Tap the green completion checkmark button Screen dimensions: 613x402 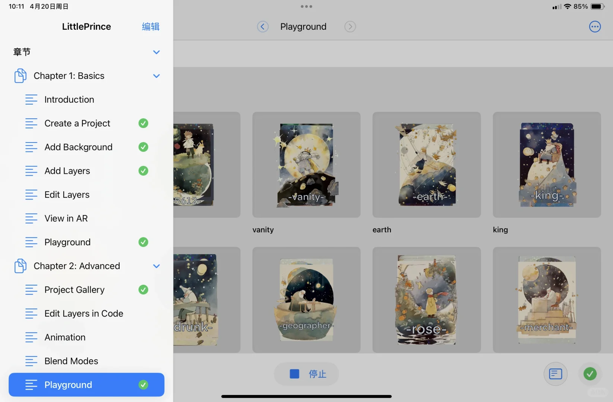pyautogui.click(x=590, y=374)
